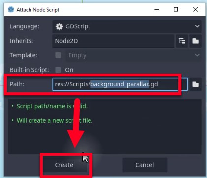
Task: Toggle the Template checkbox
Action: coord(58,55)
